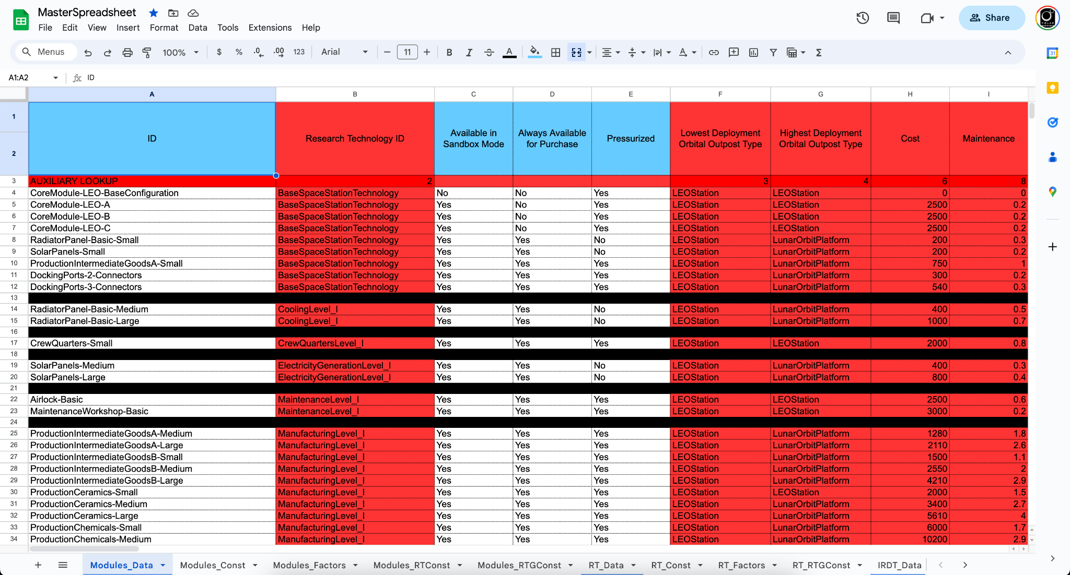1070x575 pixels.
Task: Open the comments panel icon
Action: pos(893,18)
